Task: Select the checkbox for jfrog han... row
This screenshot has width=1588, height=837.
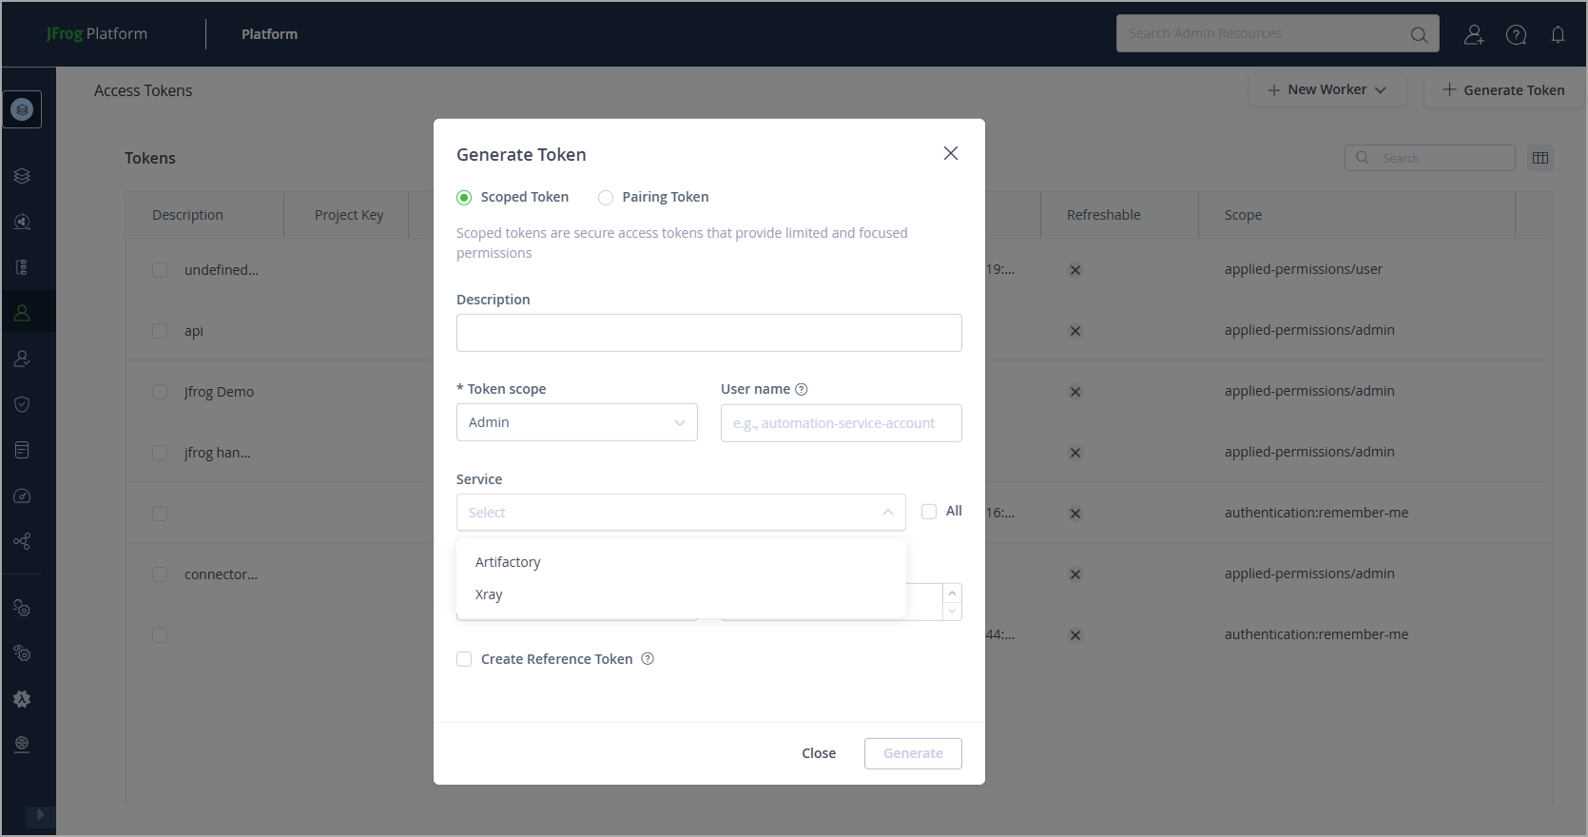Action: (160, 453)
